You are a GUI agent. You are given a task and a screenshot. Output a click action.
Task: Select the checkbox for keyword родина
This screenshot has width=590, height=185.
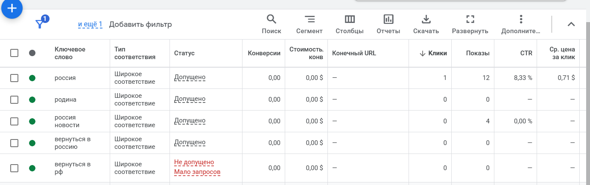pyautogui.click(x=15, y=100)
